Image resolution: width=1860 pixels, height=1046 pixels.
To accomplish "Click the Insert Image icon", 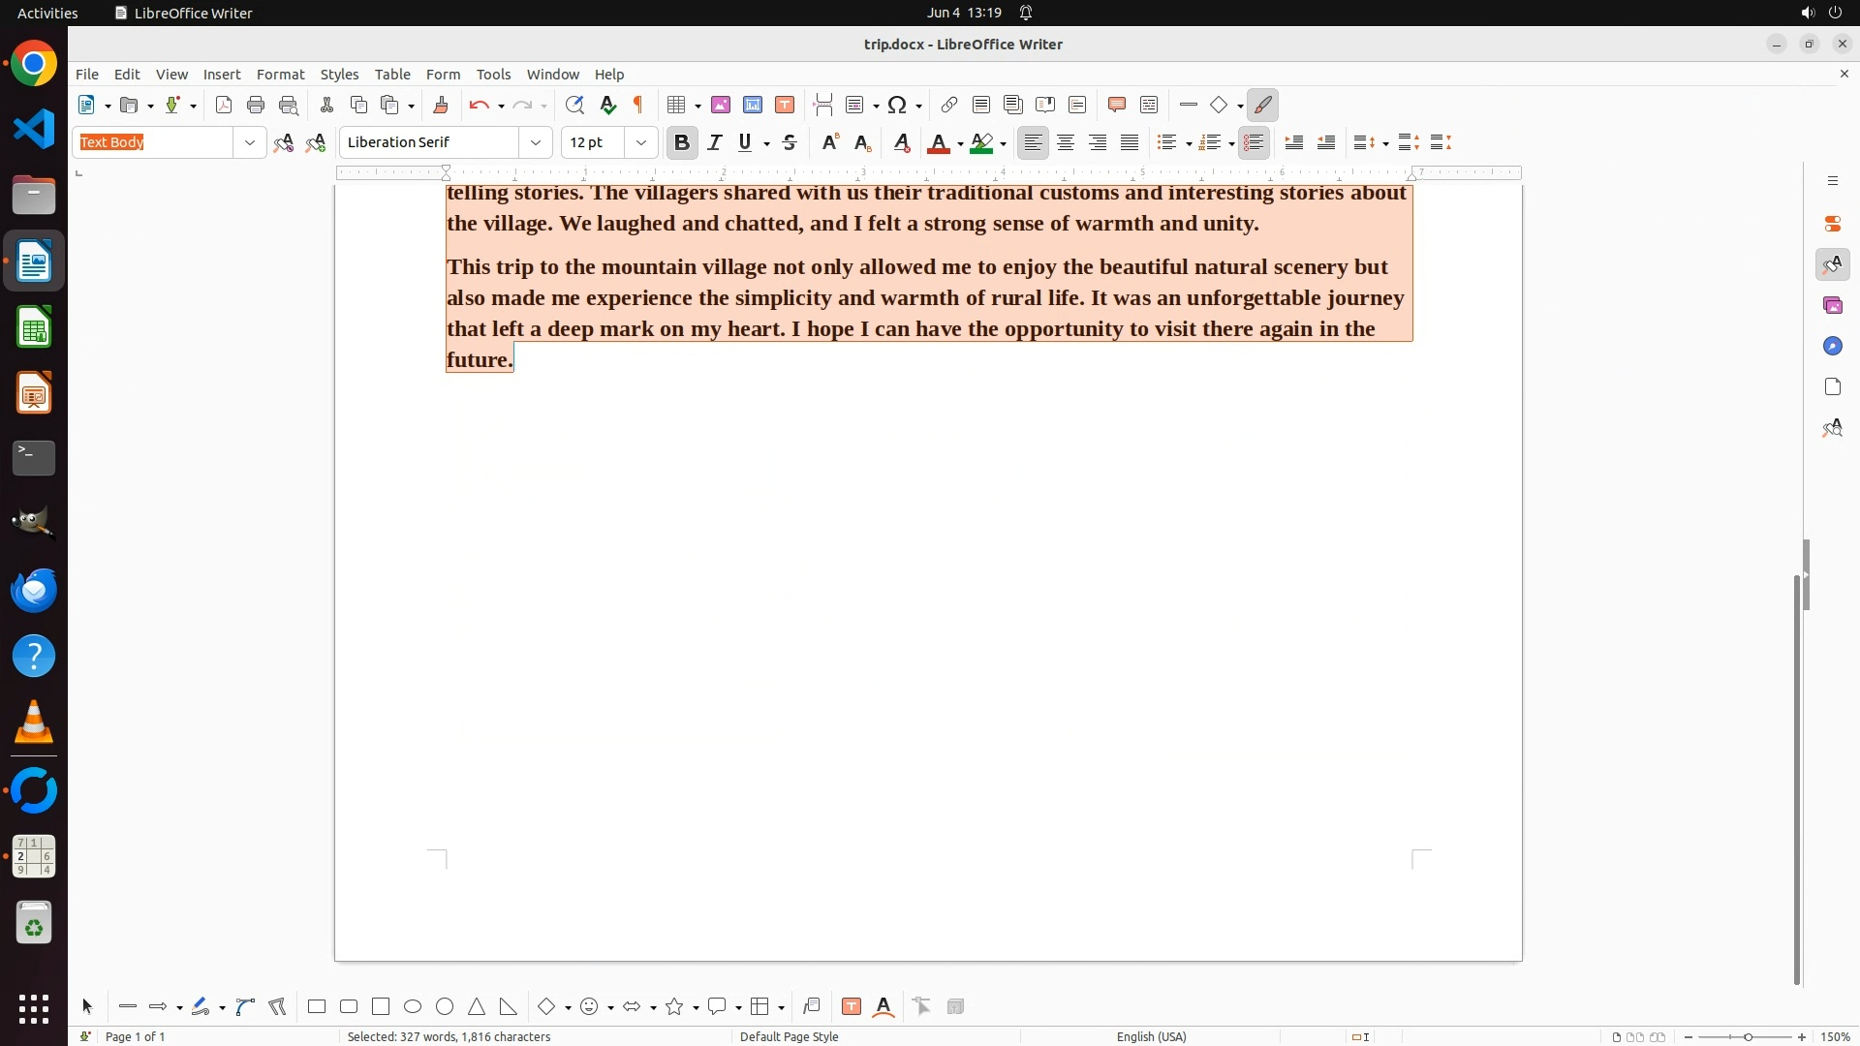I will tap(721, 105).
